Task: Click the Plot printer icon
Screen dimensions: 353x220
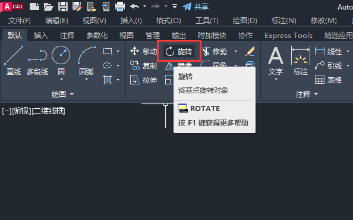Action: click(120, 7)
